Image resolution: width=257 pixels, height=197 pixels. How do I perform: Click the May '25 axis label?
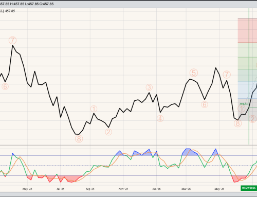[x=27, y=189]
